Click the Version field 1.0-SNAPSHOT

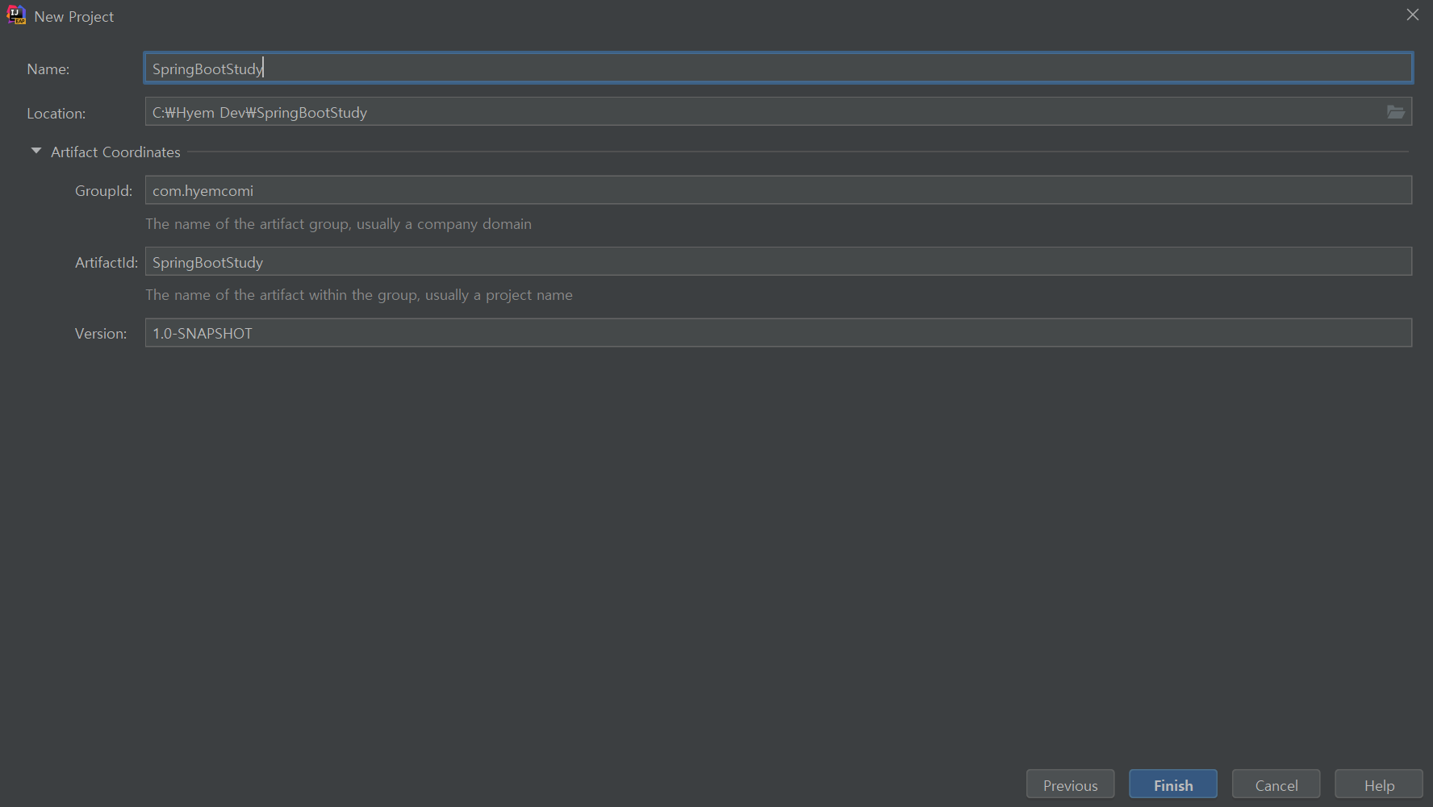pos(778,333)
